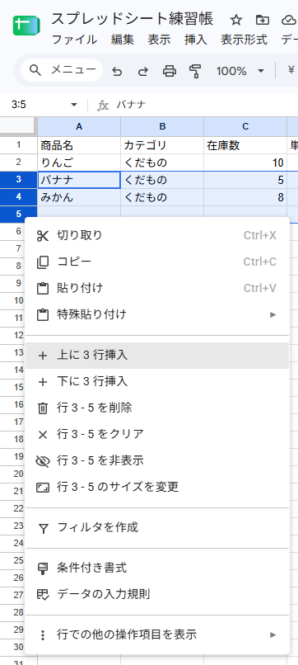Click the print icon
The width and height of the screenshot is (298, 665).
[x=170, y=71]
